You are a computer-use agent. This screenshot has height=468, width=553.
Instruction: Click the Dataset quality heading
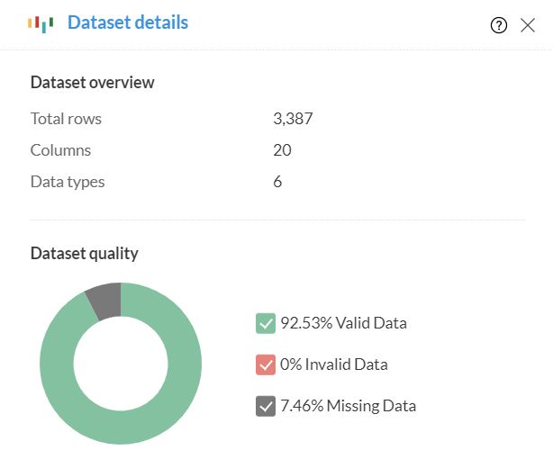pos(85,254)
